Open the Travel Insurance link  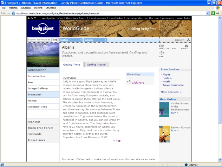[173, 85]
